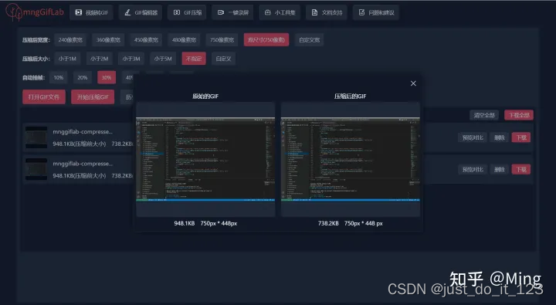Go to 文档支持 documentation

coord(327,13)
